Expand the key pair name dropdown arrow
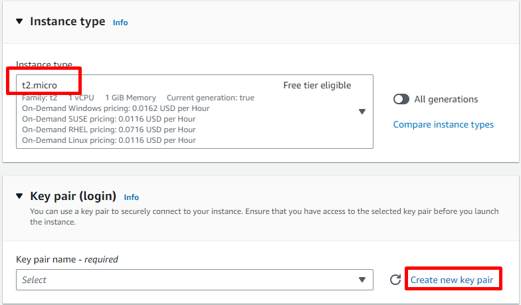 click(362, 280)
